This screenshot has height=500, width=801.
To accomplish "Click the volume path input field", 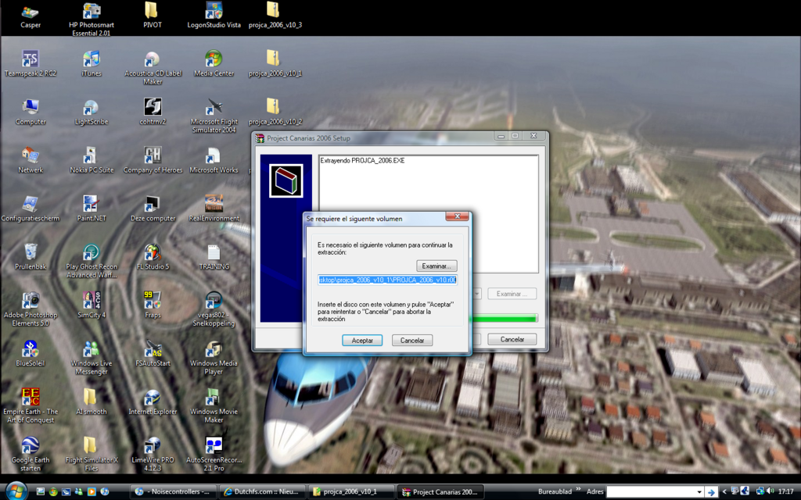I will point(387,280).
